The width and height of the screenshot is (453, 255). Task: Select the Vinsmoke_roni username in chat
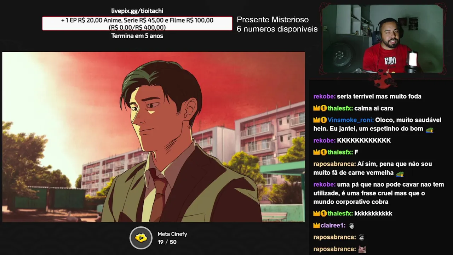tap(351, 120)
